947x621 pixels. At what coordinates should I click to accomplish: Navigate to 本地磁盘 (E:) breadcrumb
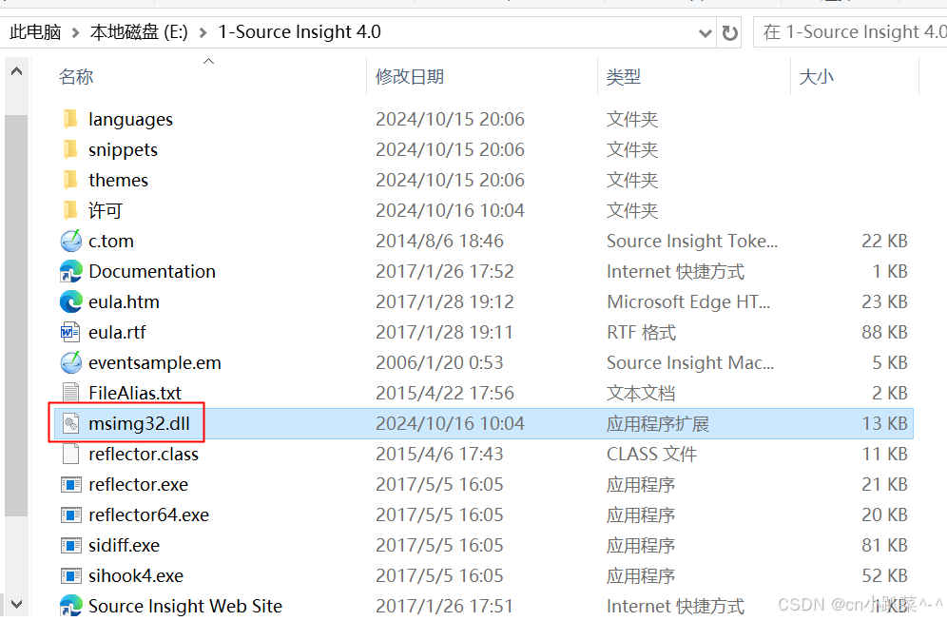tap(139, 32)
